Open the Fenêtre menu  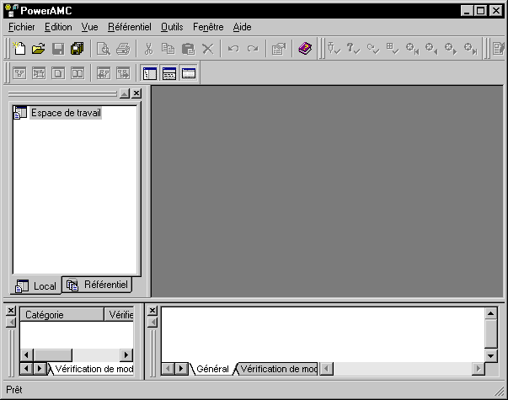208,27
